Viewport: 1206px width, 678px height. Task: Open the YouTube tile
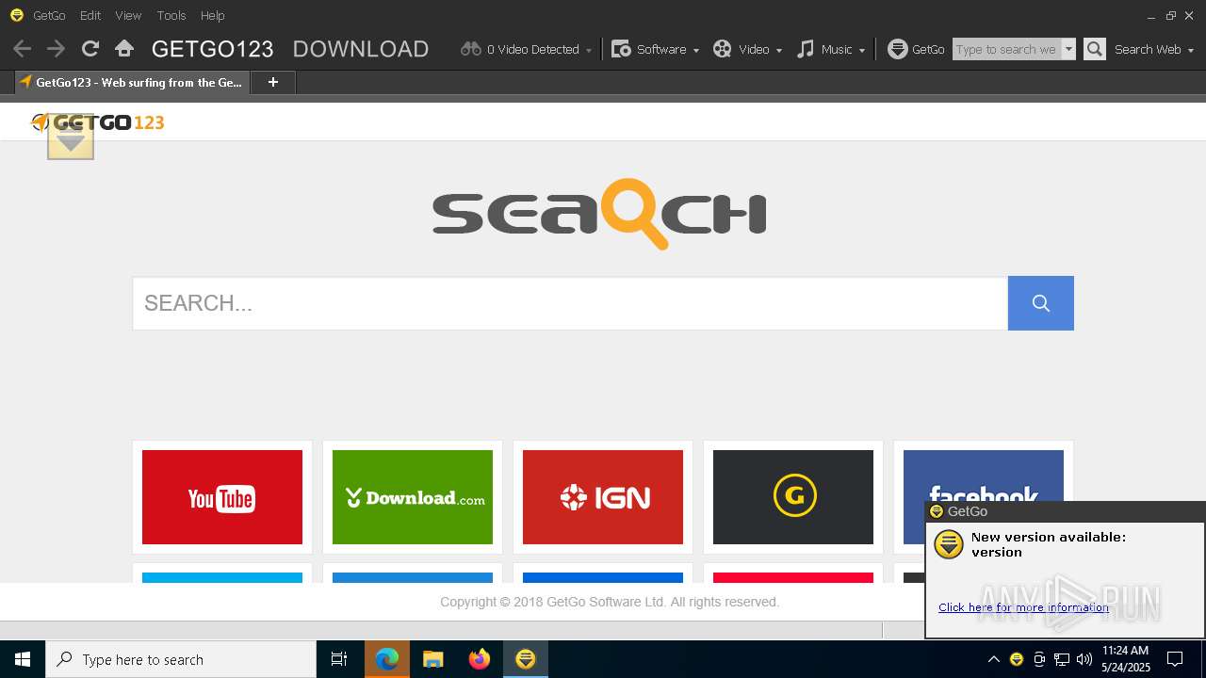coord(222,497)
